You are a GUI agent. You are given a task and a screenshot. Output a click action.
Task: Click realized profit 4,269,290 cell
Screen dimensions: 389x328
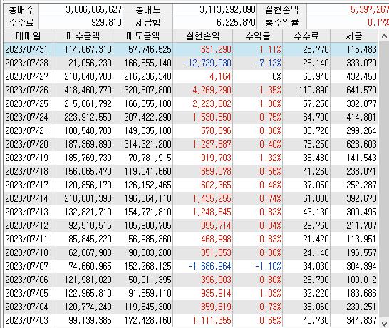(202, 90)
